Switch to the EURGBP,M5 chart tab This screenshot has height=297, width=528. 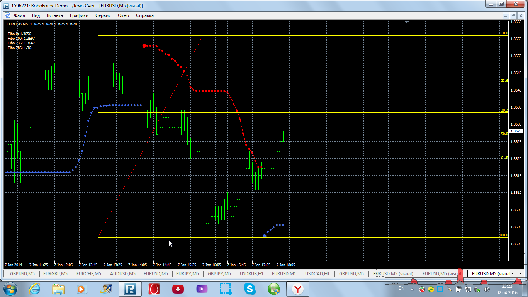pos(55,274)
